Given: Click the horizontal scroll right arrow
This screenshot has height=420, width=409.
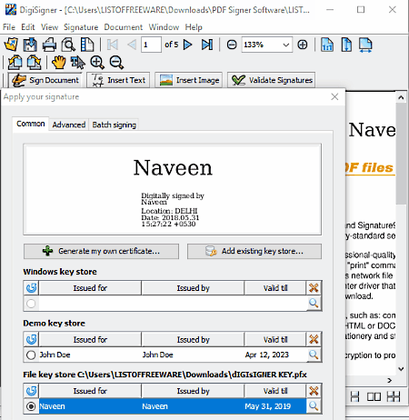Looking at the screenshot, I should (390, 380).
